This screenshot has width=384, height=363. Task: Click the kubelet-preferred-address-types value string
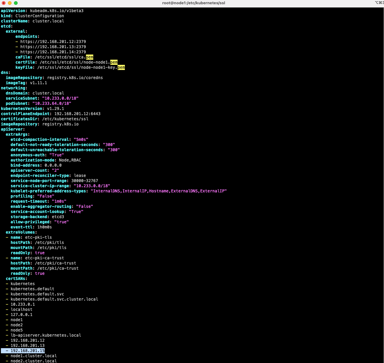click(x=159, y=191)
